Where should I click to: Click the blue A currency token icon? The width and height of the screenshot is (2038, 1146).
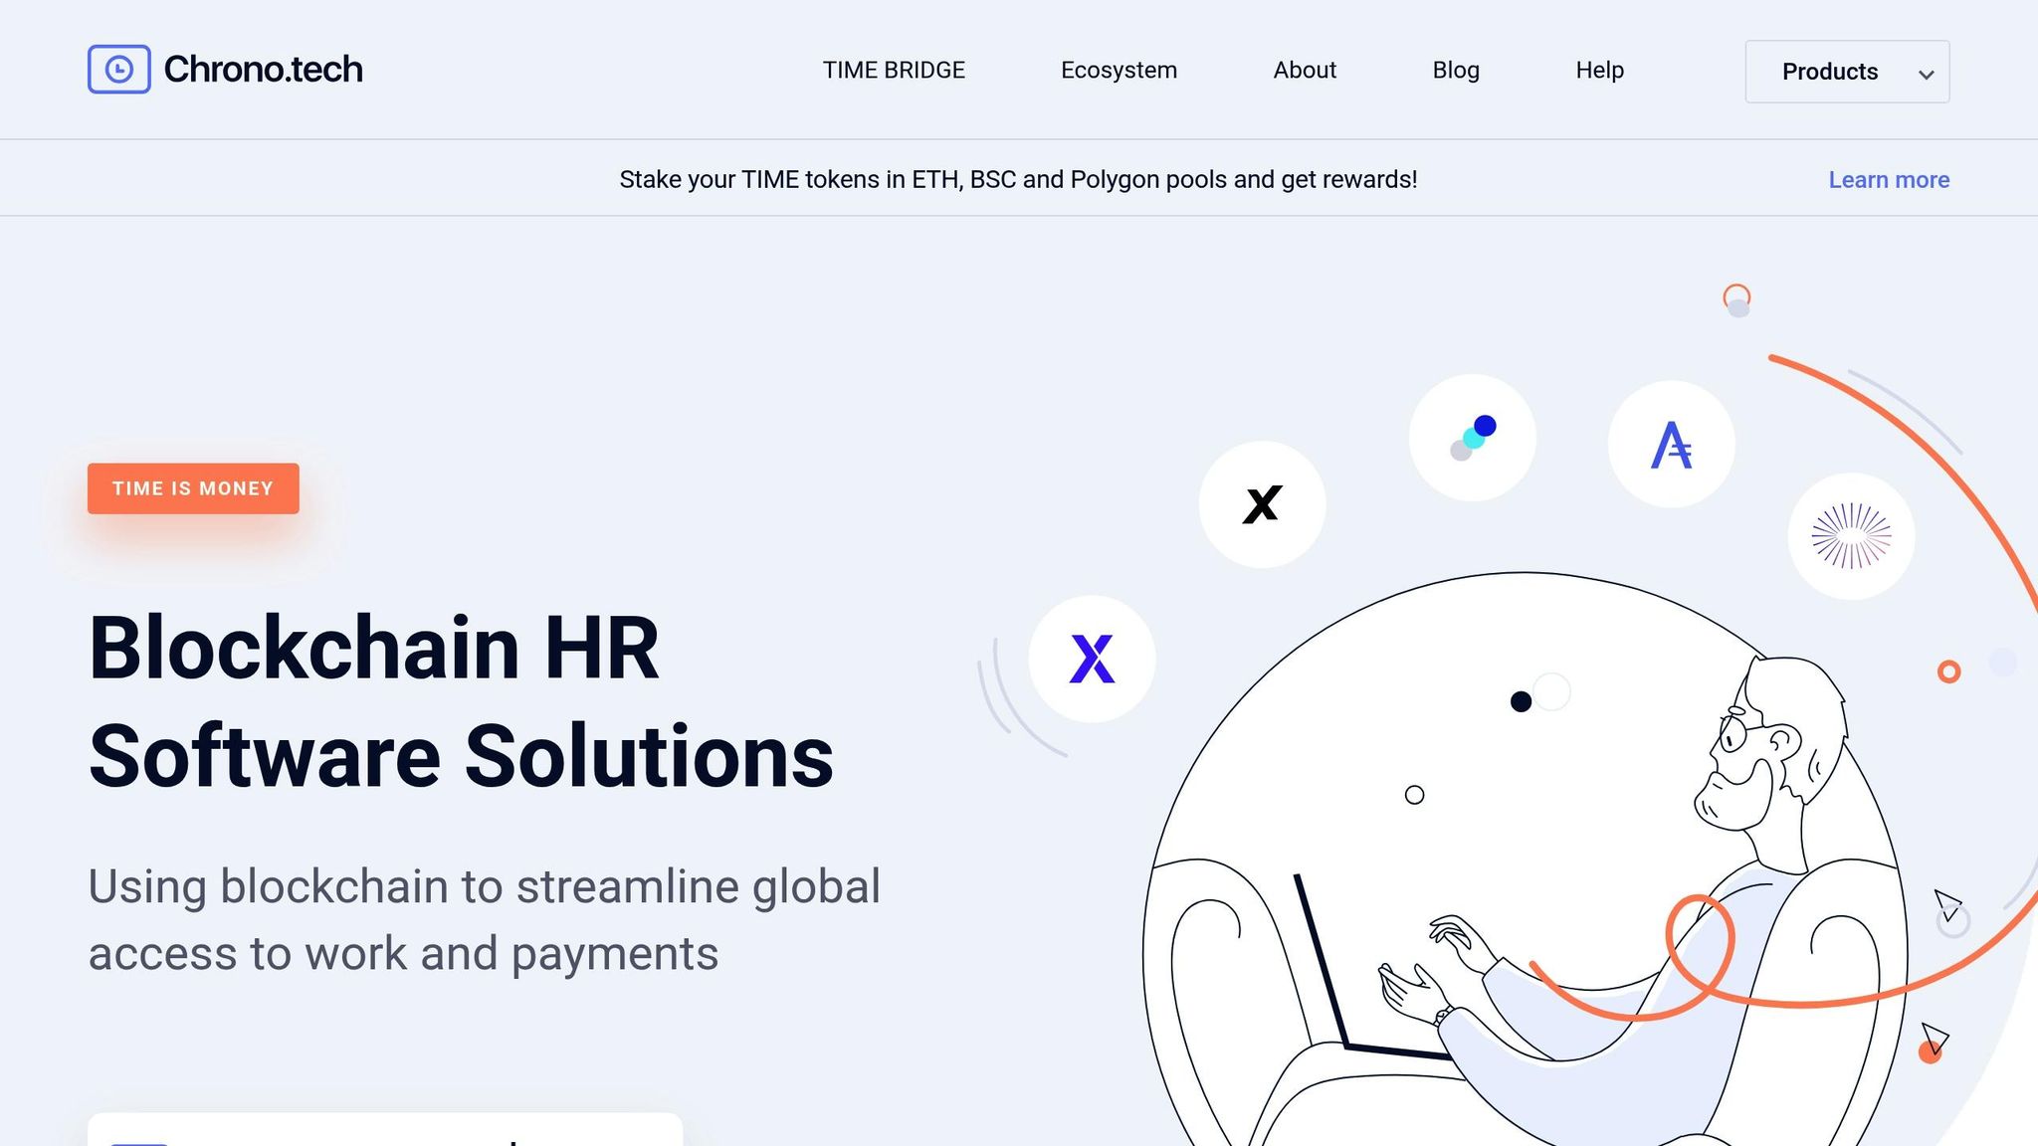[x=1672, y=445]
